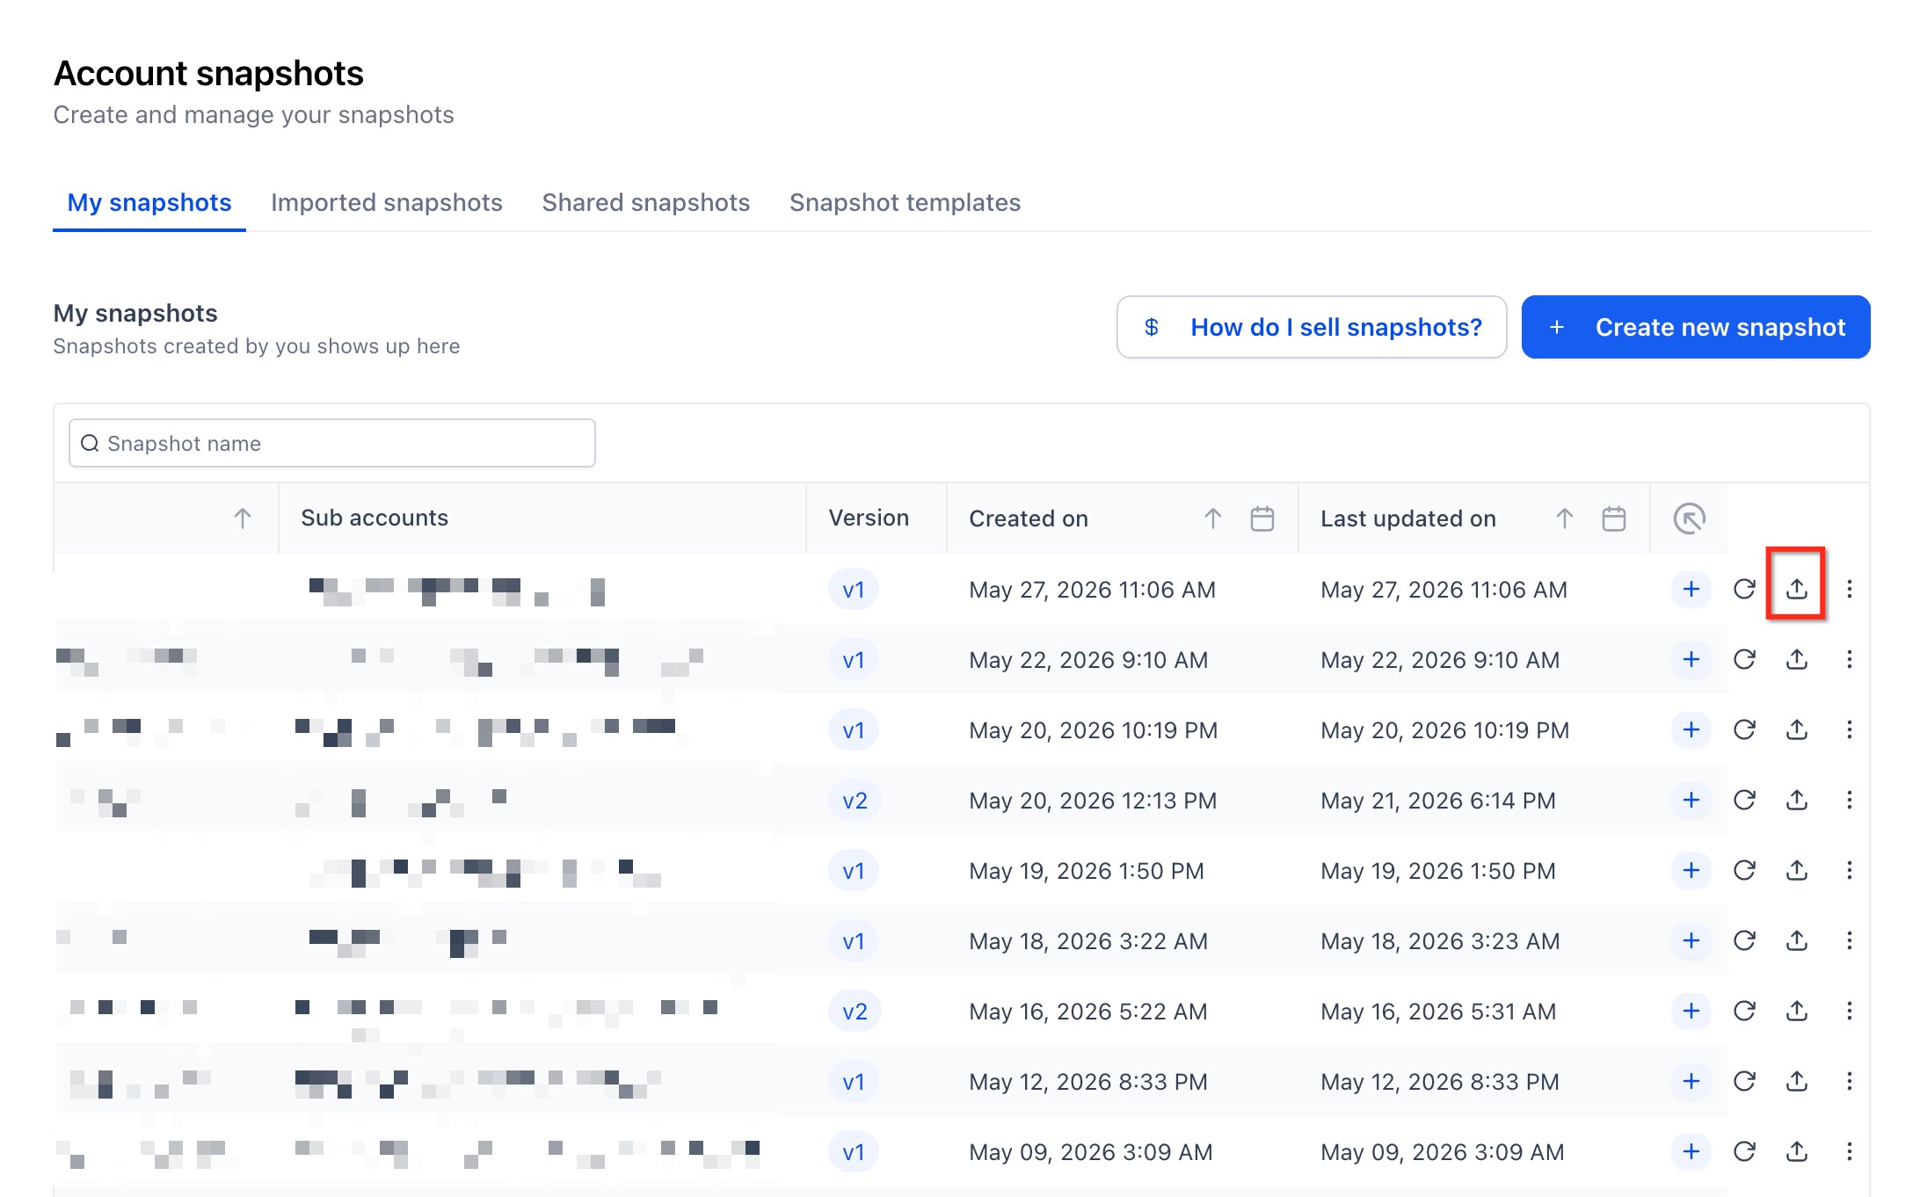Open more options for May 19 1:50 PM row

[1850, 870]
